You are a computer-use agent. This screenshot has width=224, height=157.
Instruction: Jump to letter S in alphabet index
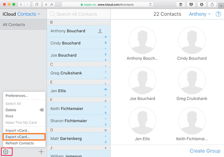[105, 113]
